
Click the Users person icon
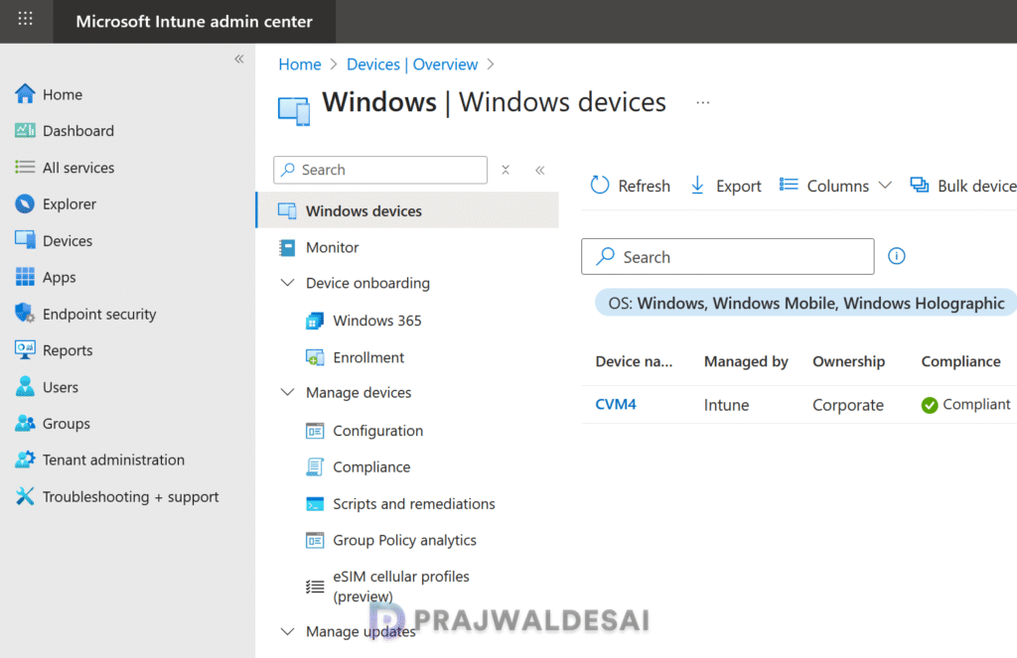[25, 386]
